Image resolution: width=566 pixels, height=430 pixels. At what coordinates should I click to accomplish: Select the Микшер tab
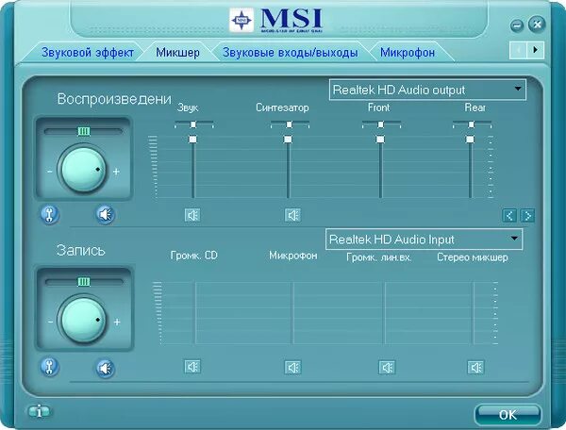coord(177,53)
